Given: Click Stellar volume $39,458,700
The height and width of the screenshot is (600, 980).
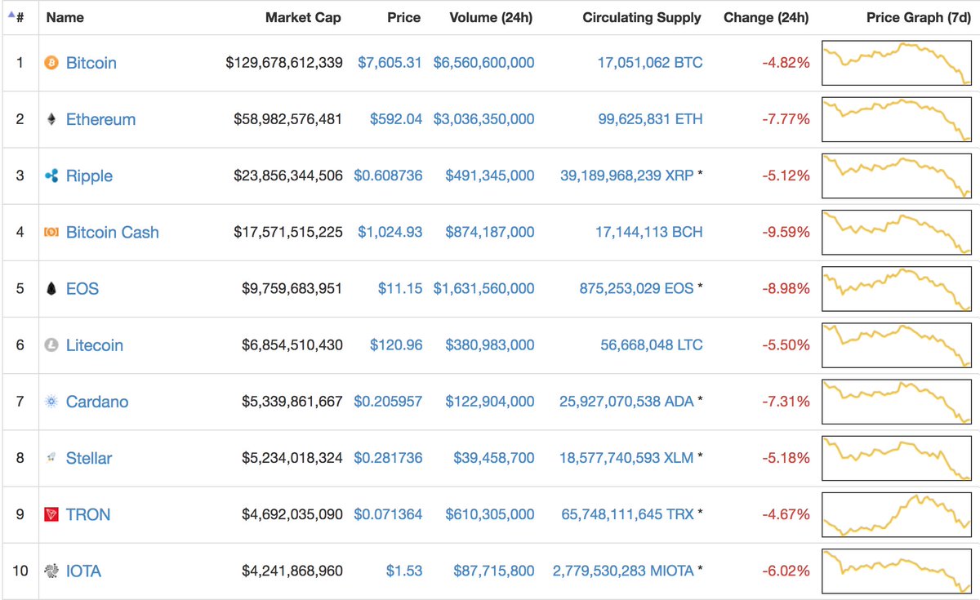Looking at the screenshot, I should (x=494, y=457).
